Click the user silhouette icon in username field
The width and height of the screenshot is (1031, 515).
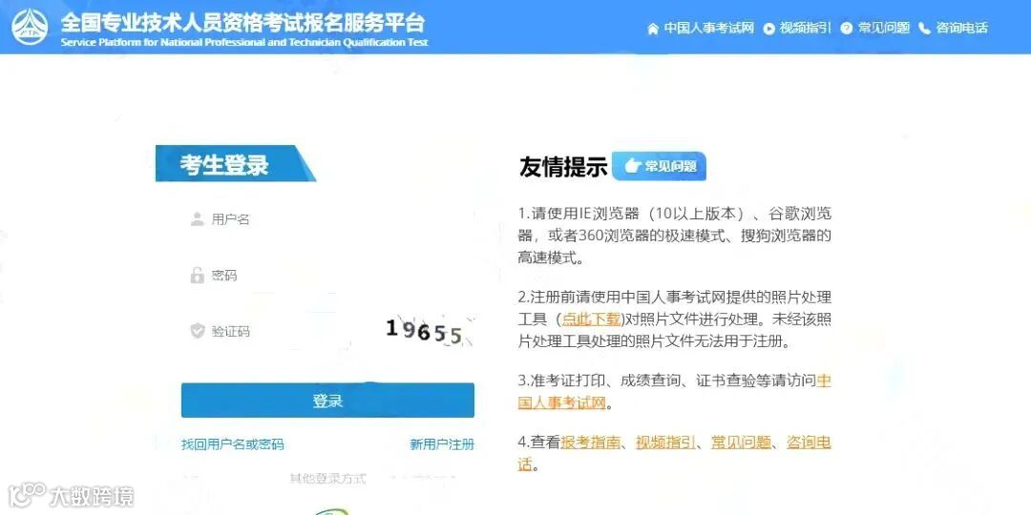point(197,219)
